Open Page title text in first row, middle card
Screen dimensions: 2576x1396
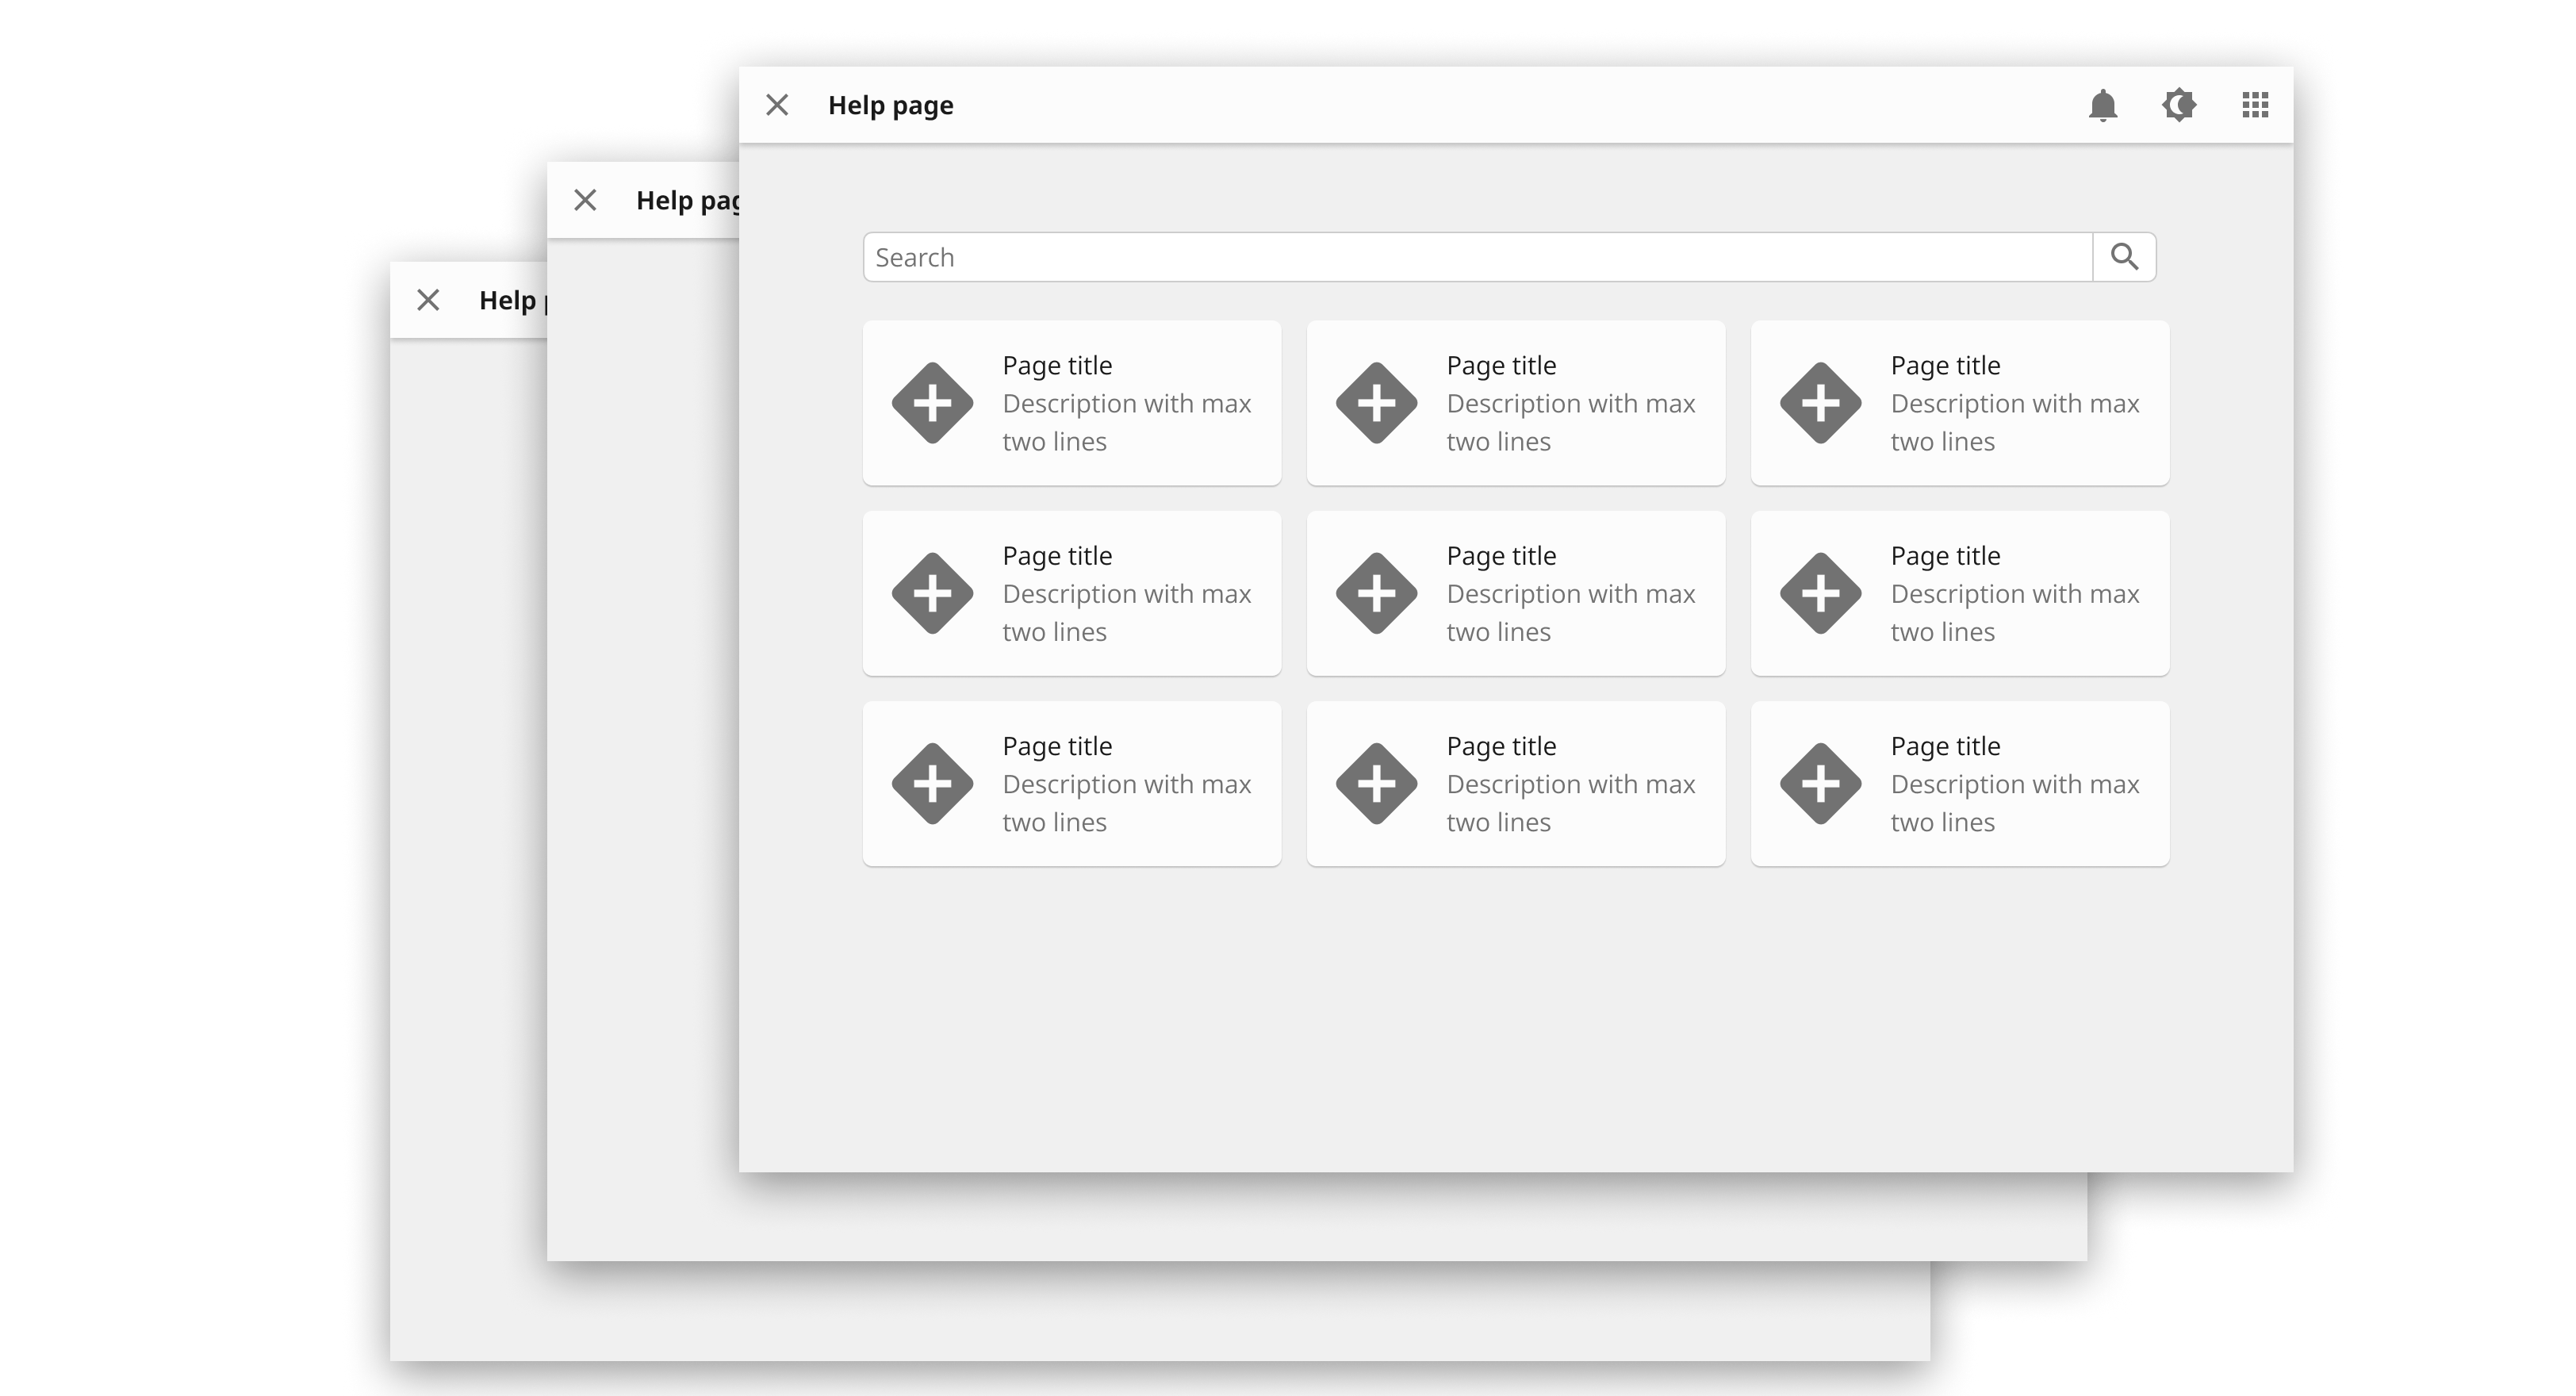point(1501,366)
